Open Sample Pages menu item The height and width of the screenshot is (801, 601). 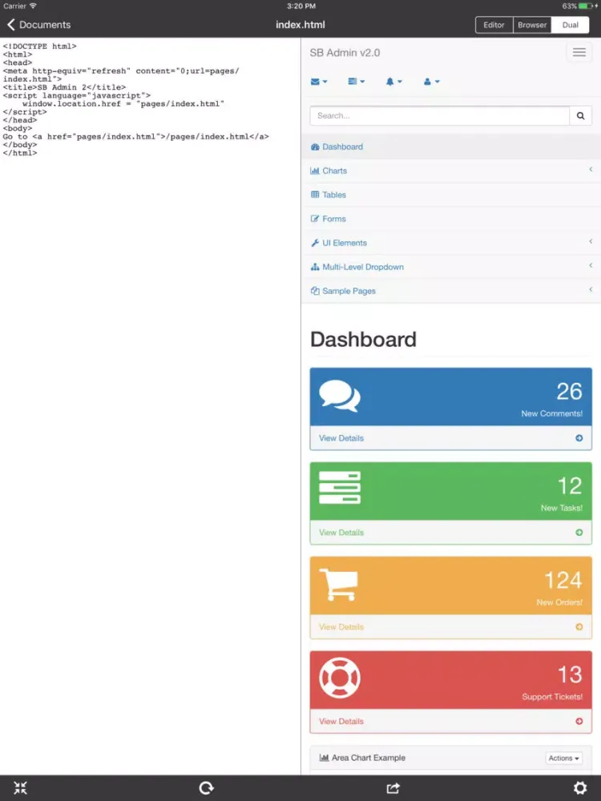click(x=450, y=292)
